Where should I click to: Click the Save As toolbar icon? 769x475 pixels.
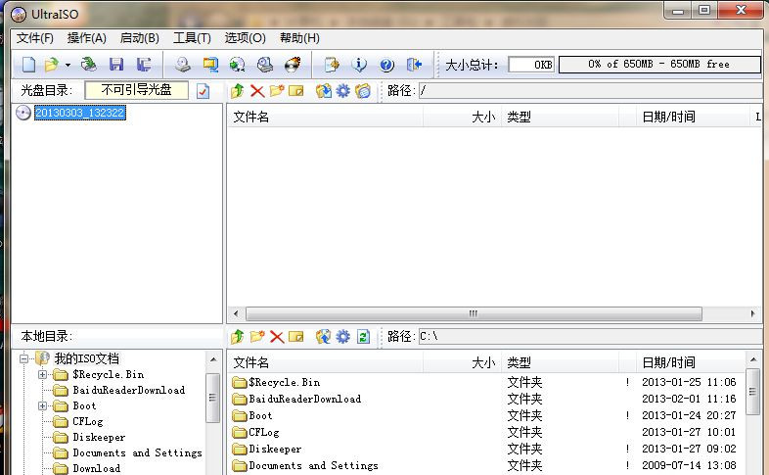pyautogui.click(x=144, y=65)
